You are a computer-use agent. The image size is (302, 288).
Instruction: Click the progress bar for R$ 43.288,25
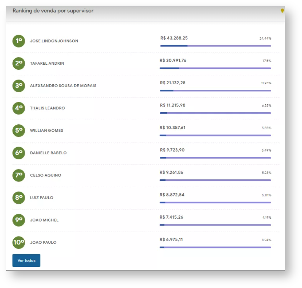tap(215, 46)
